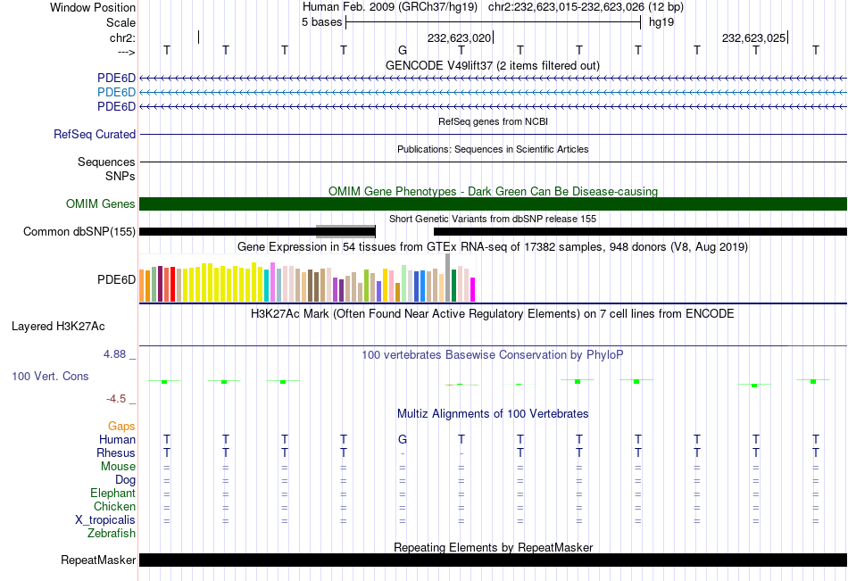The image size is (848, 581).
Task: Click the 100 Vert. Cons label
Action: tap(50, 376)
